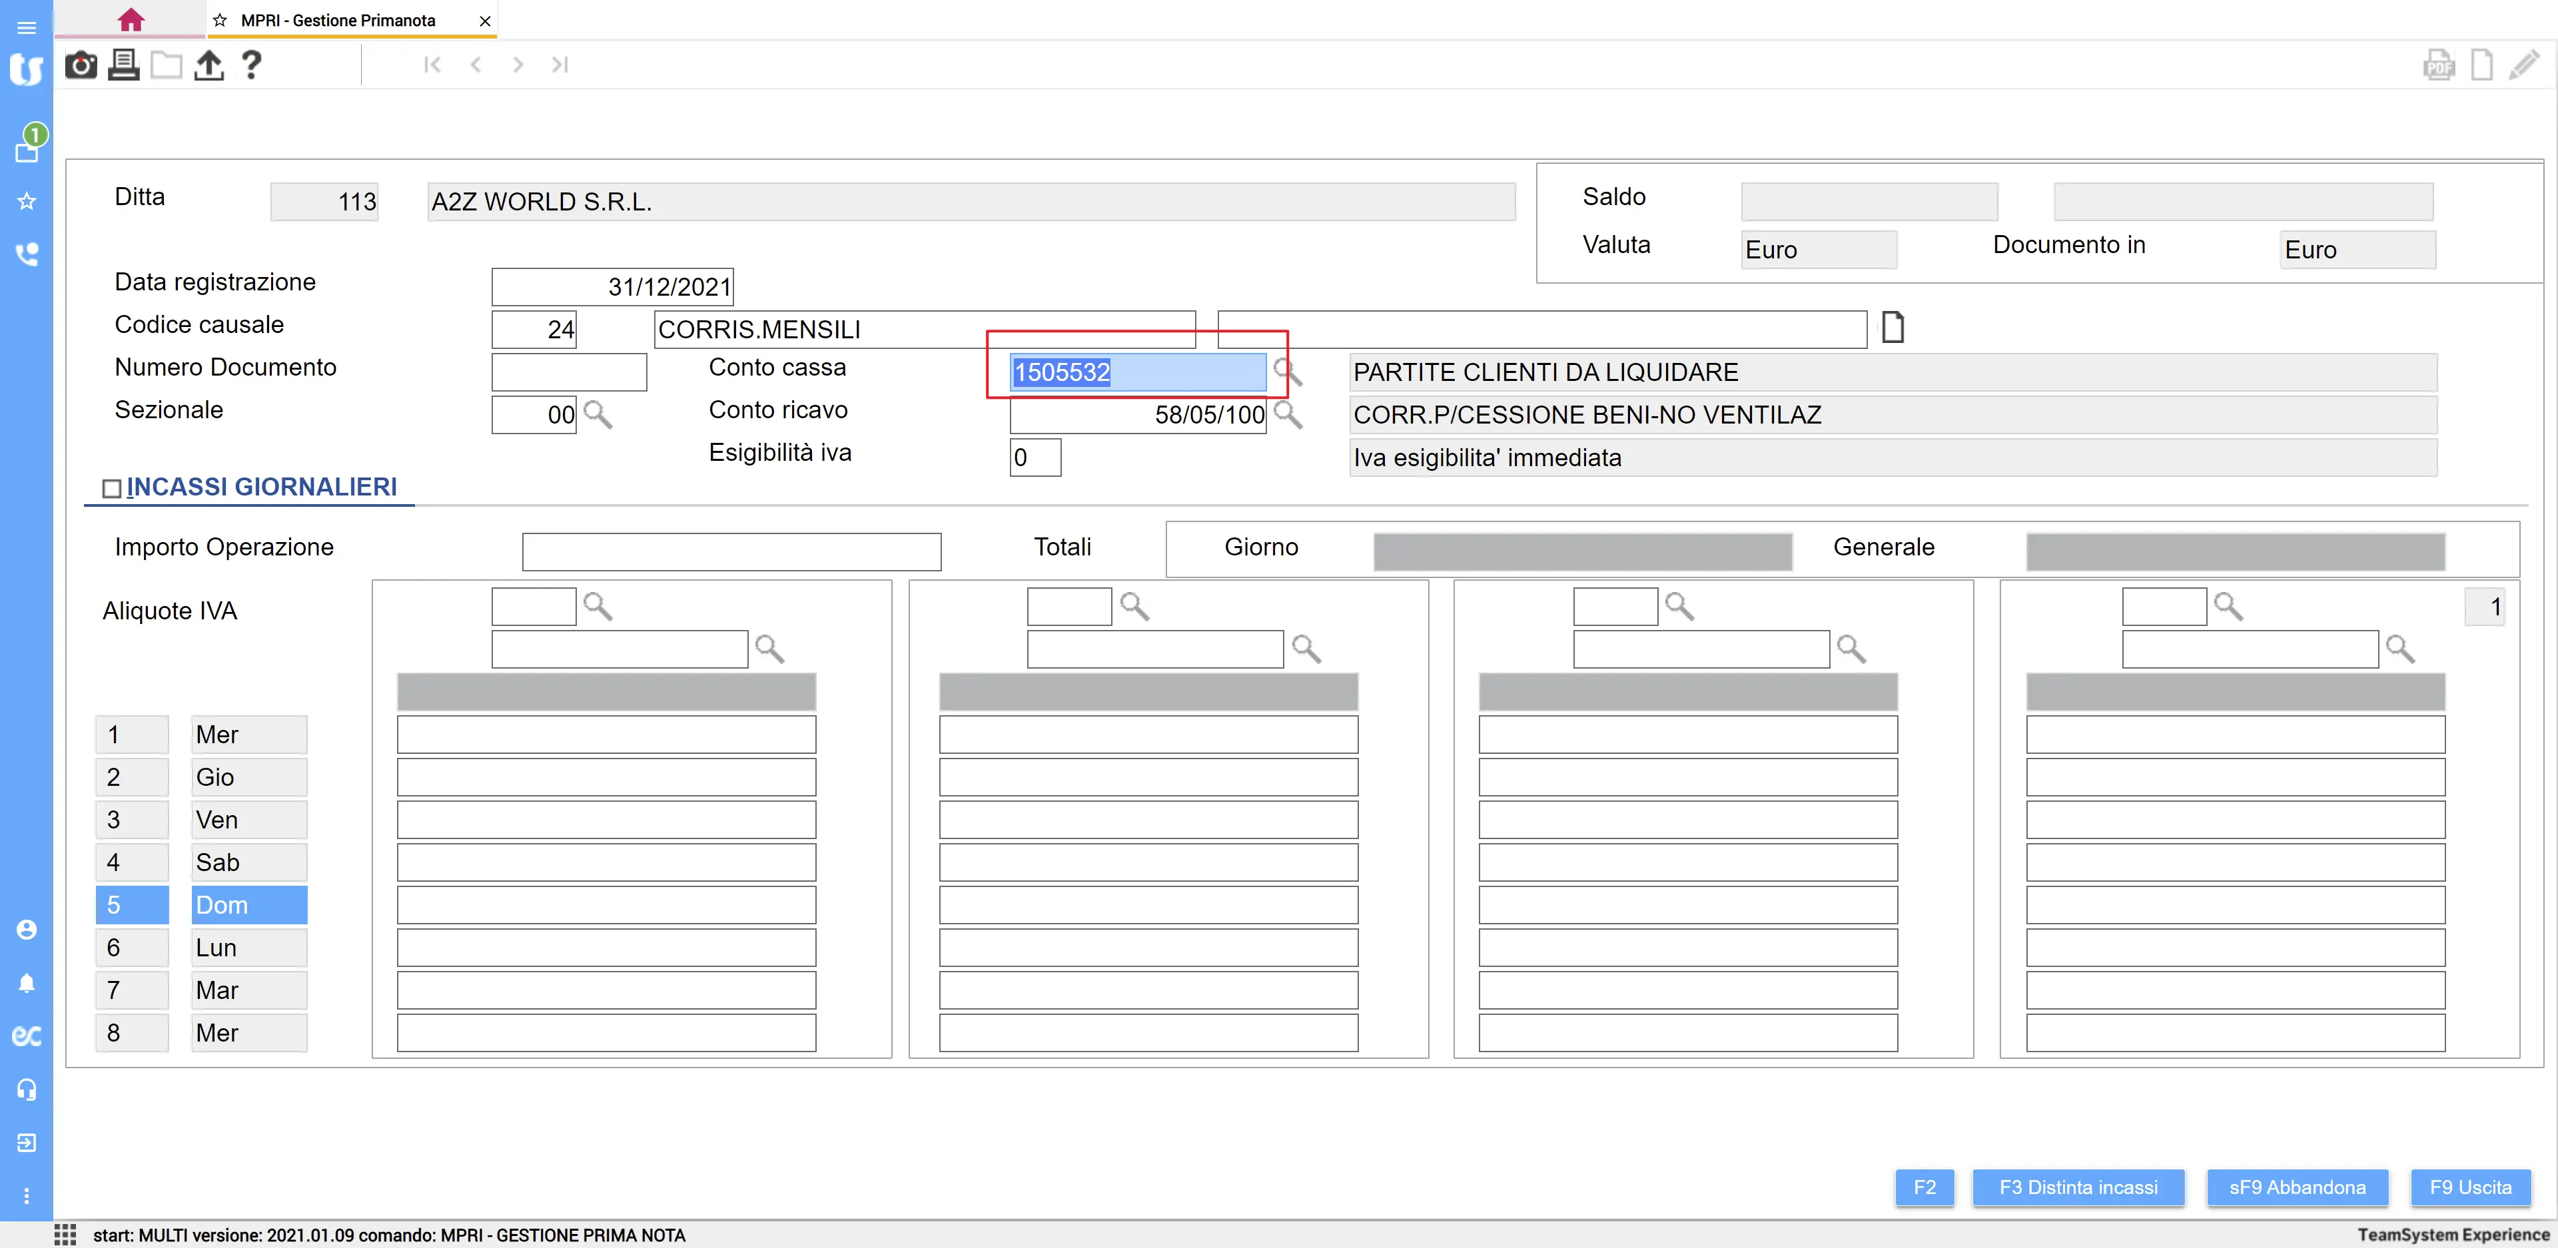Click the sF9 Abbandona button

tap(2296, 1187)
